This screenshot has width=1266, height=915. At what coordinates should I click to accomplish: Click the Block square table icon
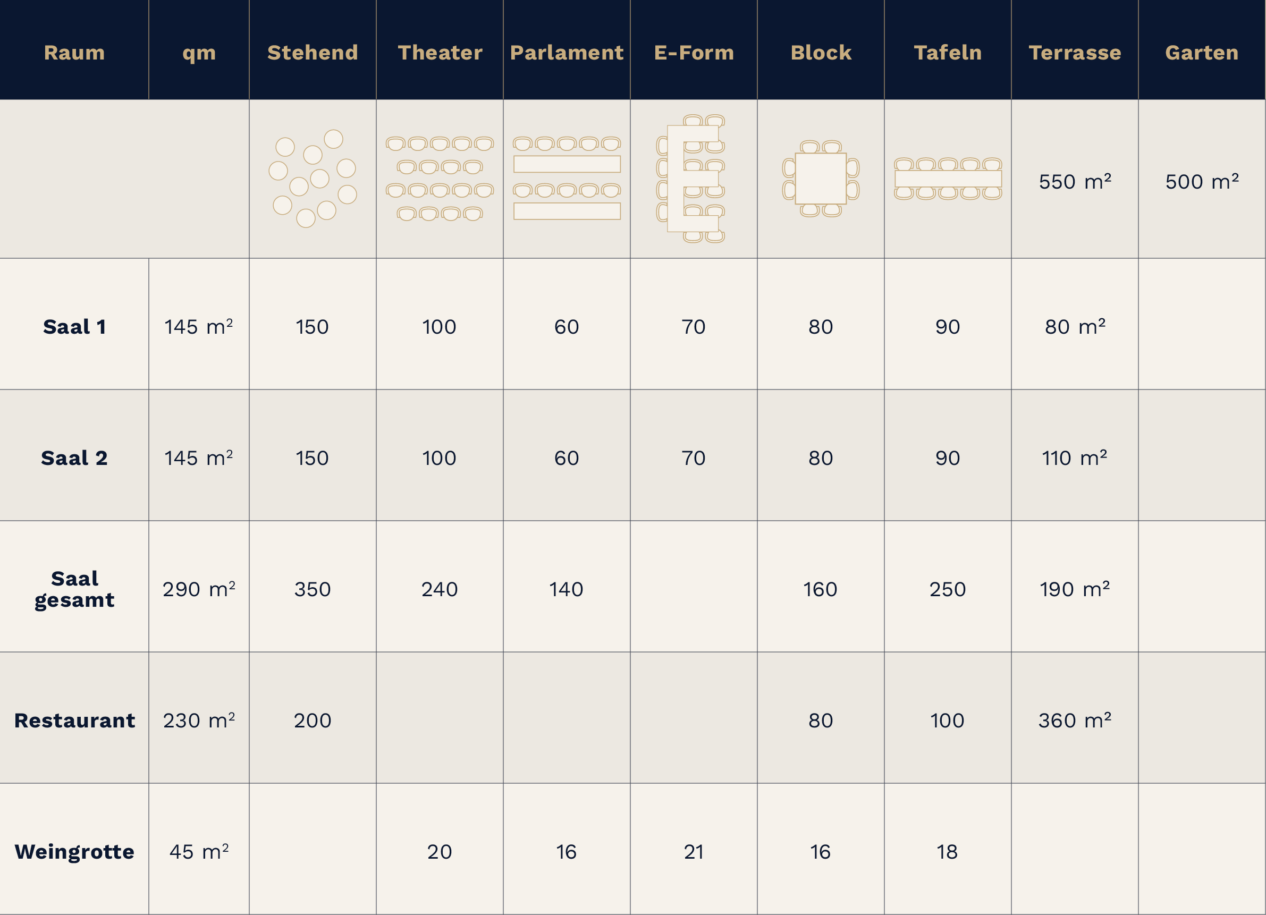click(821, 179)
